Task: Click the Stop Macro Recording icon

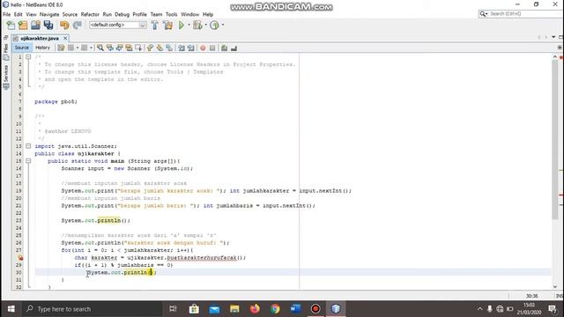Action: (x=212, y=48)
